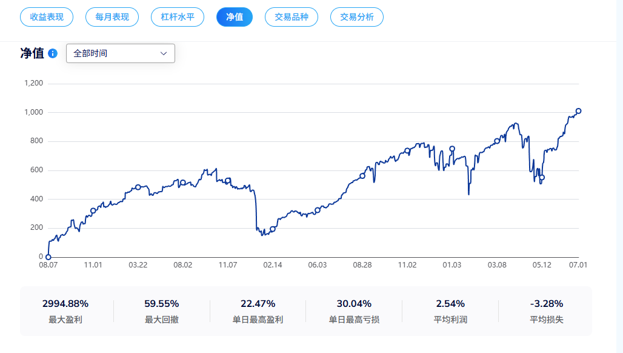Switch to the 交易分析 tab
Image resolution: width=623 pixels, height=353 pixels.
[x=357, y=17]
